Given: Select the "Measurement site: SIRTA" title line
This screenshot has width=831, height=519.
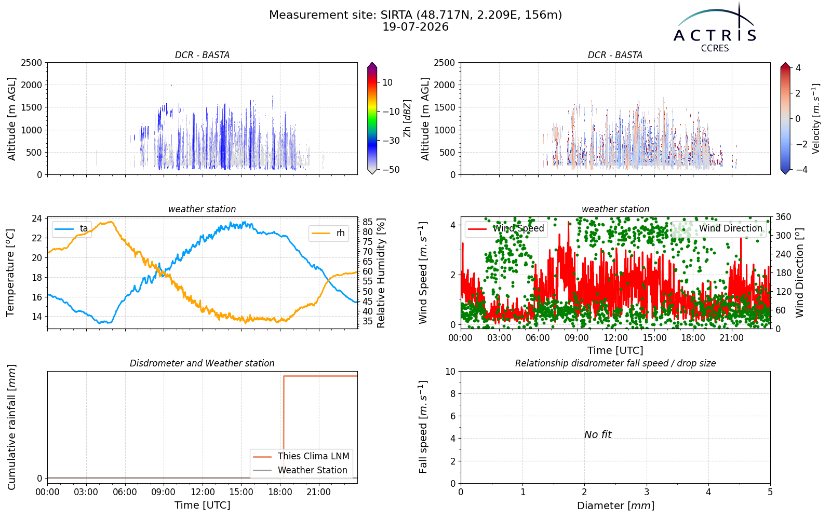Looking at the screenshot, I should (415, 15).
